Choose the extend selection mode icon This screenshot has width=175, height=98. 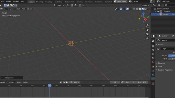coord(8,5)
